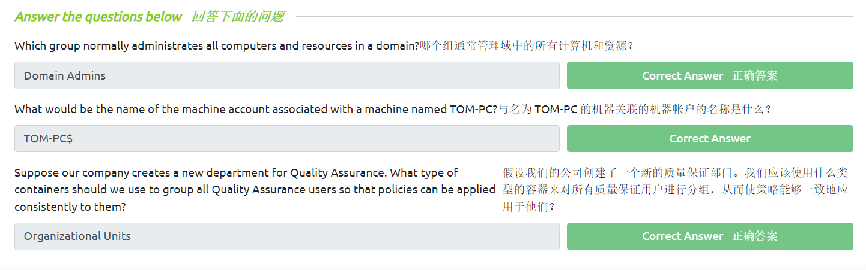Click 'TOM-PC' in the English machine account question
The image size is (866, 270).
coord(473,109)
